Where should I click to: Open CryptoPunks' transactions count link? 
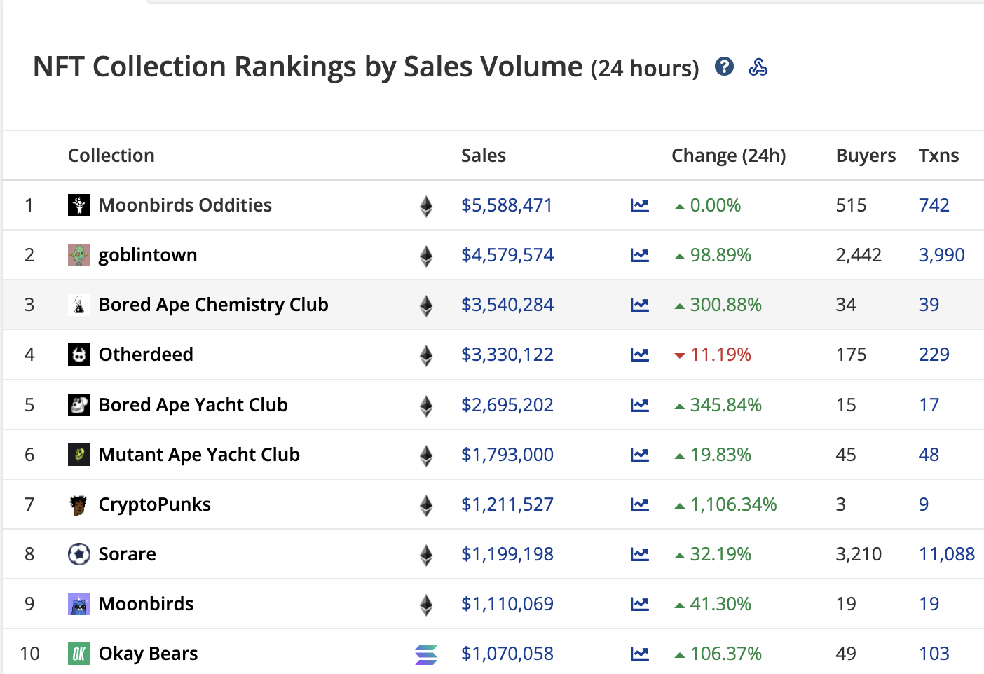923,504
